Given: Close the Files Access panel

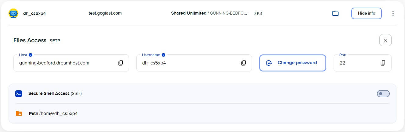Looking at the screenshot, I should tap(385, 40).
